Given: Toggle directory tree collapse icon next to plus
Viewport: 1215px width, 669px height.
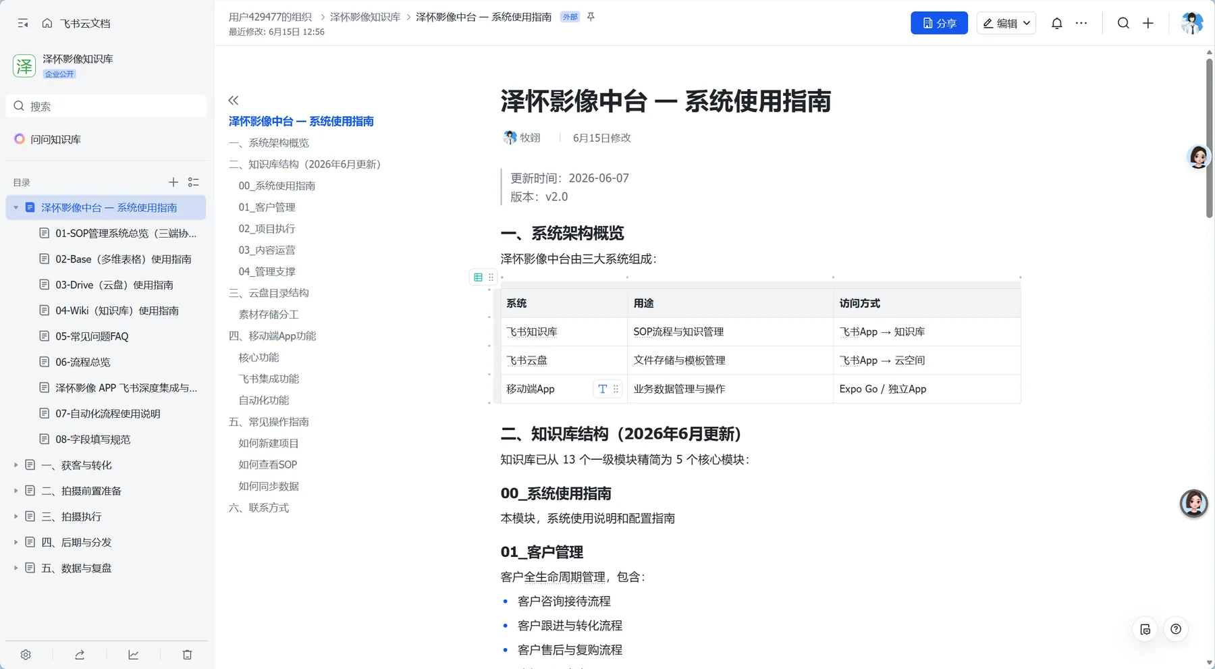Looking at the screenshot, I should pos(194,182).
